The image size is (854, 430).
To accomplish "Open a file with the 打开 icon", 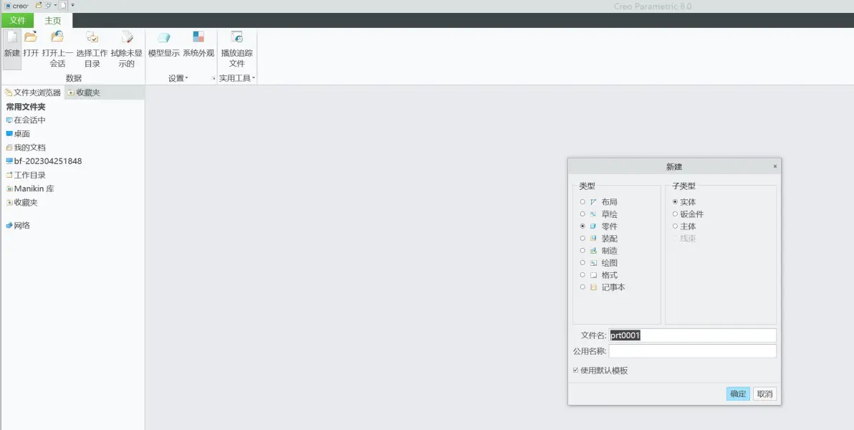I will click(31, 37).
